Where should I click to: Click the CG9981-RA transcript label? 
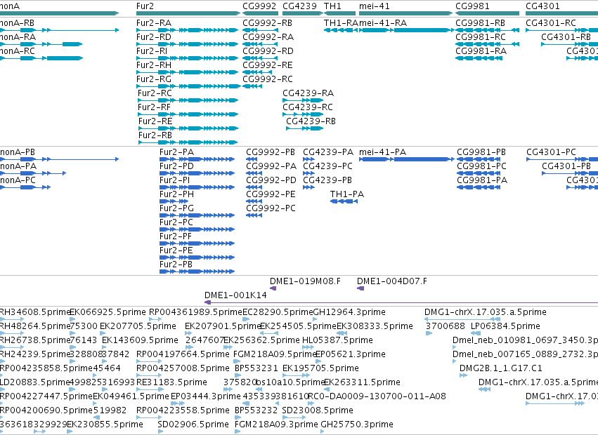(481, 51)
